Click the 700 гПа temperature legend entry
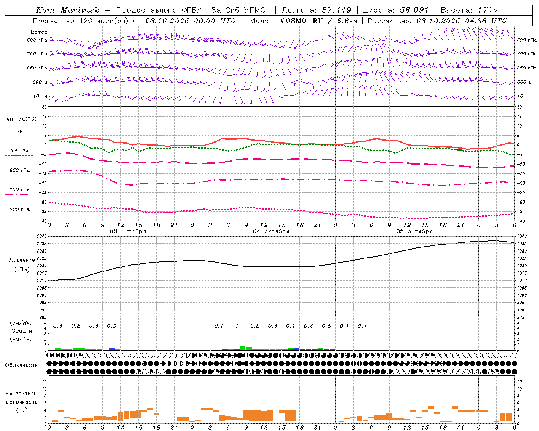This screenshot has width=539, height=431. pyautogui.click(x=19, y=192)
